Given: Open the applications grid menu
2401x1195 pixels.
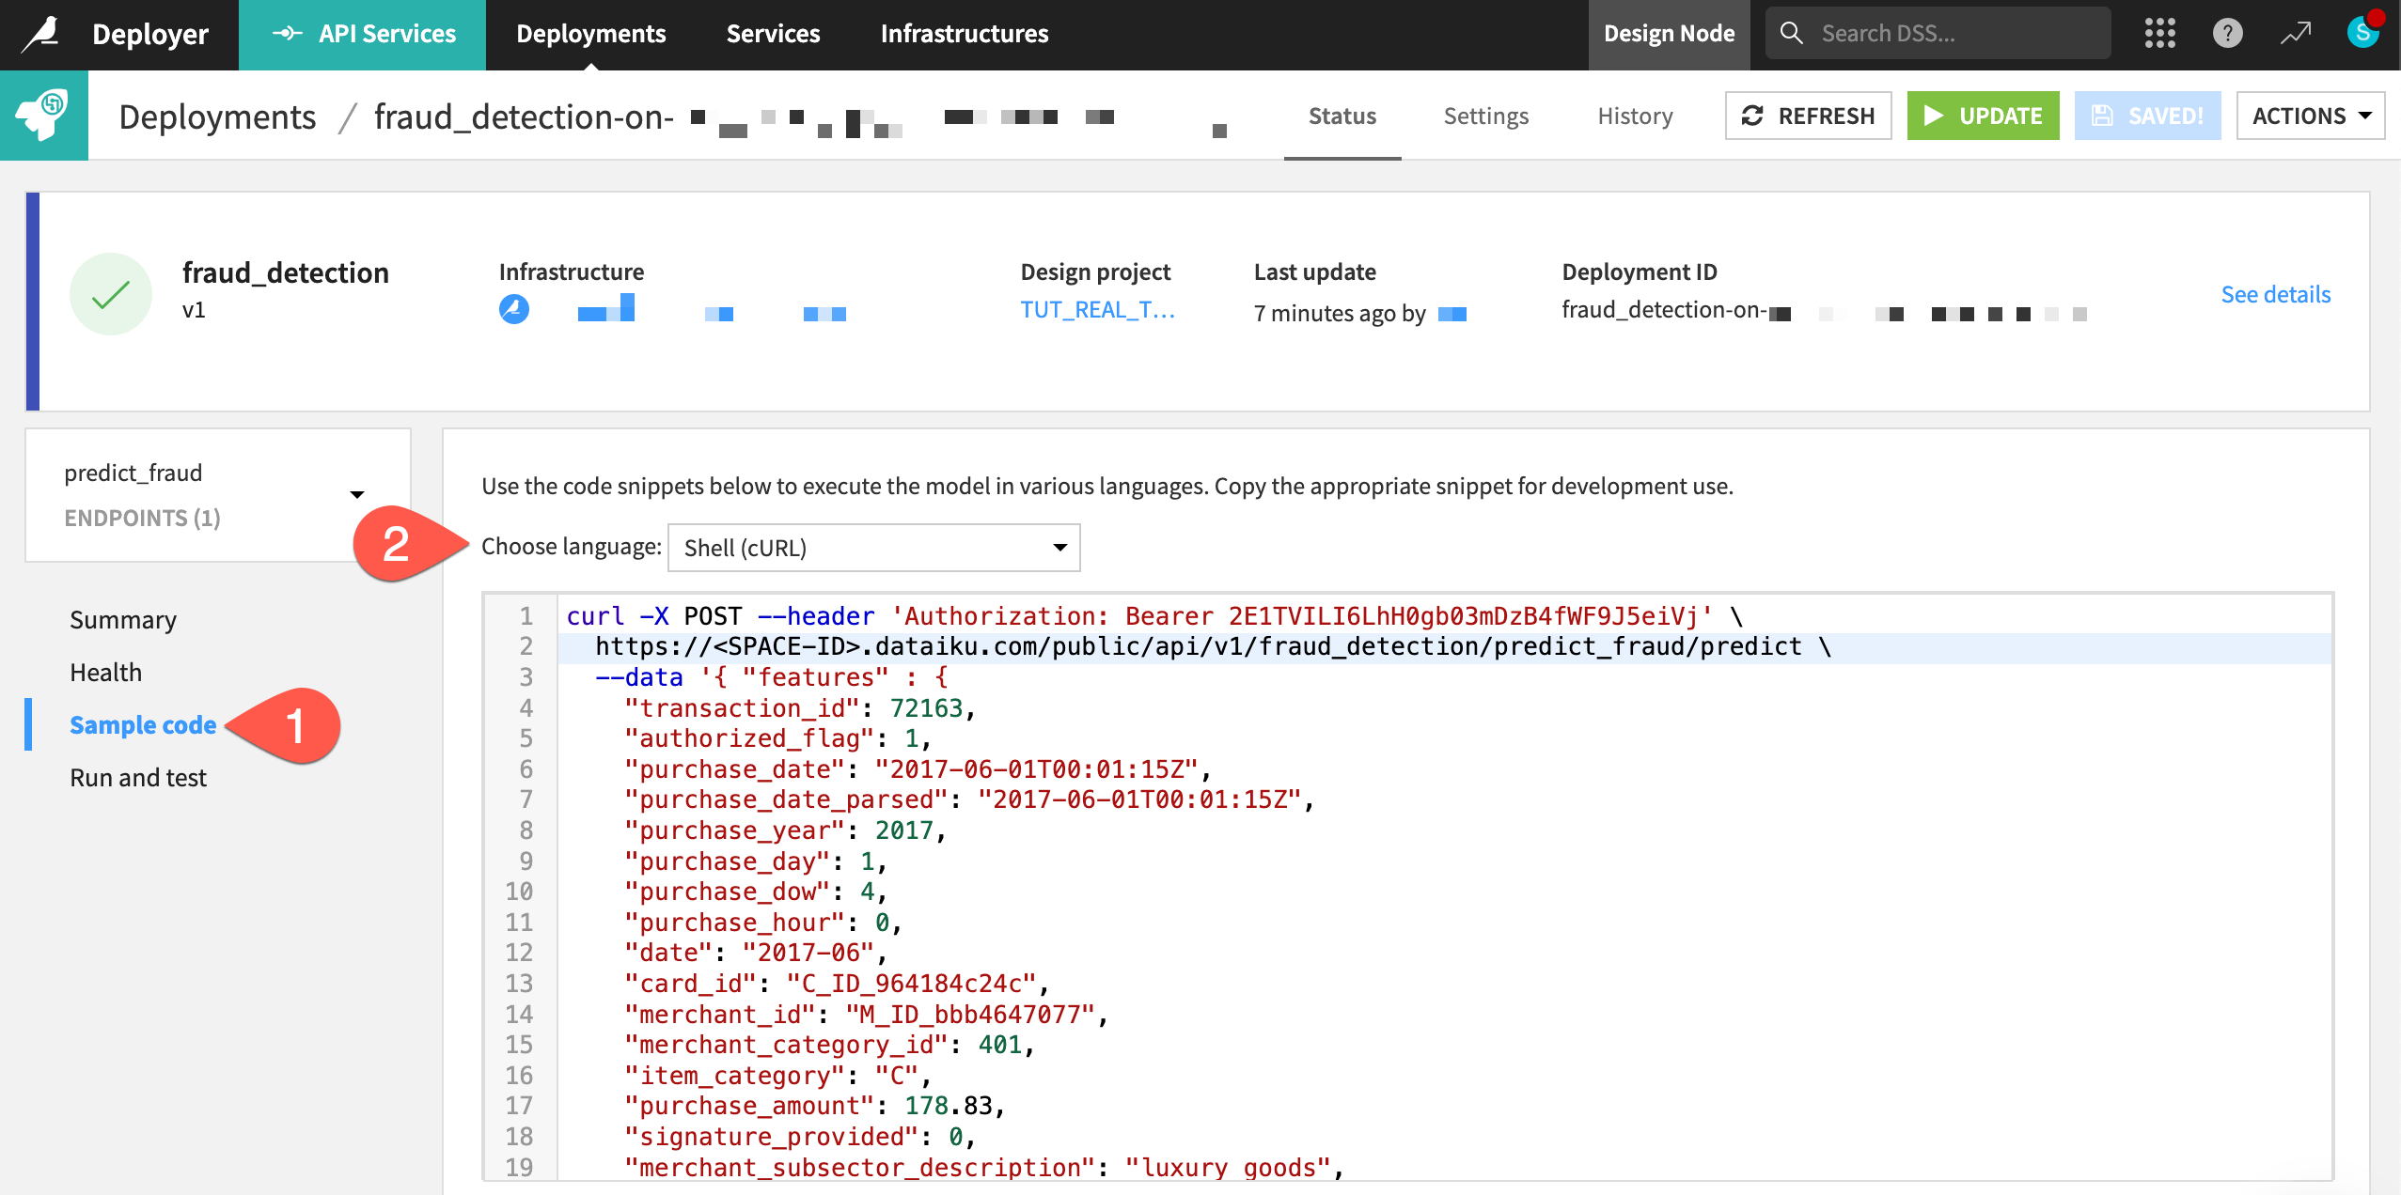Looking at the screenshot, I should 2159,34.
